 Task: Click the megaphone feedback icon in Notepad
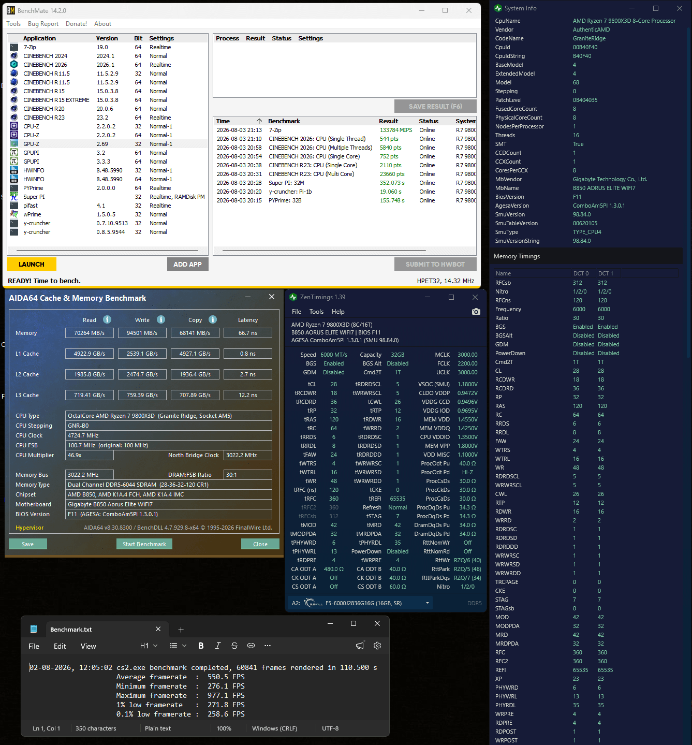(360, 646)
